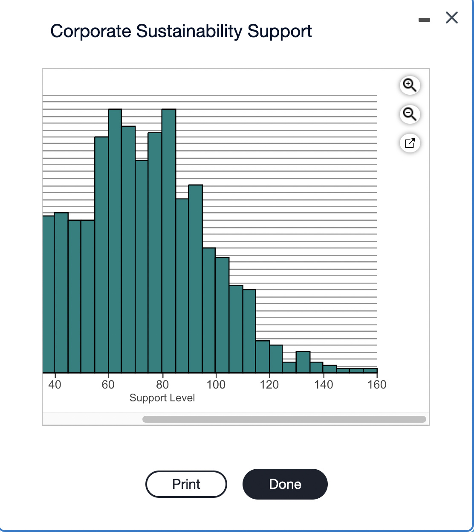Image resolution: width=474 pixels, height=532 pixels.
Task: Print the Corporate Sustainability Support chart
Action: (186, 484)
